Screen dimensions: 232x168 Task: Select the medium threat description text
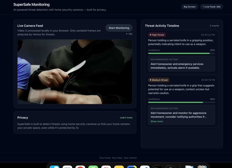click(x=181, y=89)
